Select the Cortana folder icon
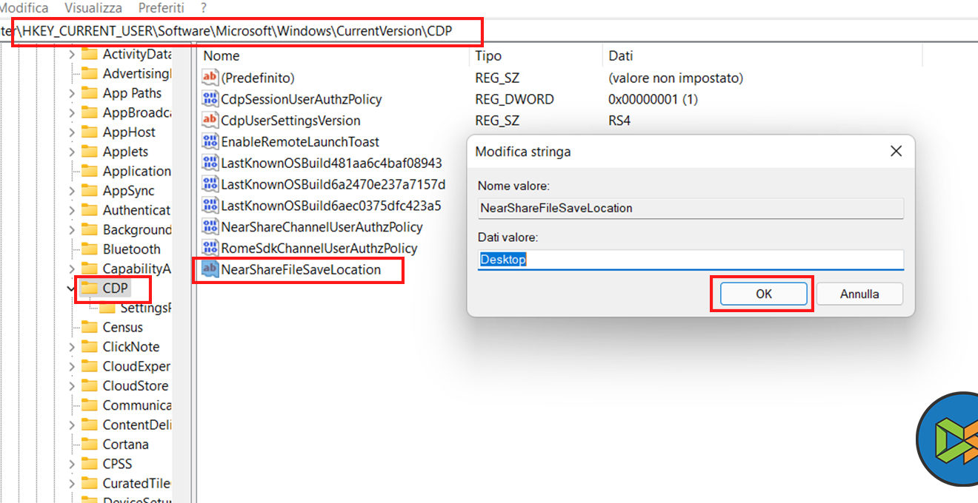The width and height of the screenshot is (978, 503). tap(90, 445)
